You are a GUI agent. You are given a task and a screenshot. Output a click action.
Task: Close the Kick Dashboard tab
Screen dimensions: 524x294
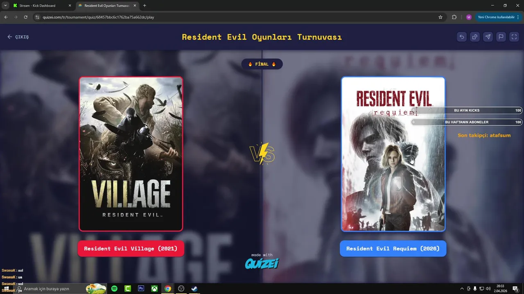tap(70, 6)
